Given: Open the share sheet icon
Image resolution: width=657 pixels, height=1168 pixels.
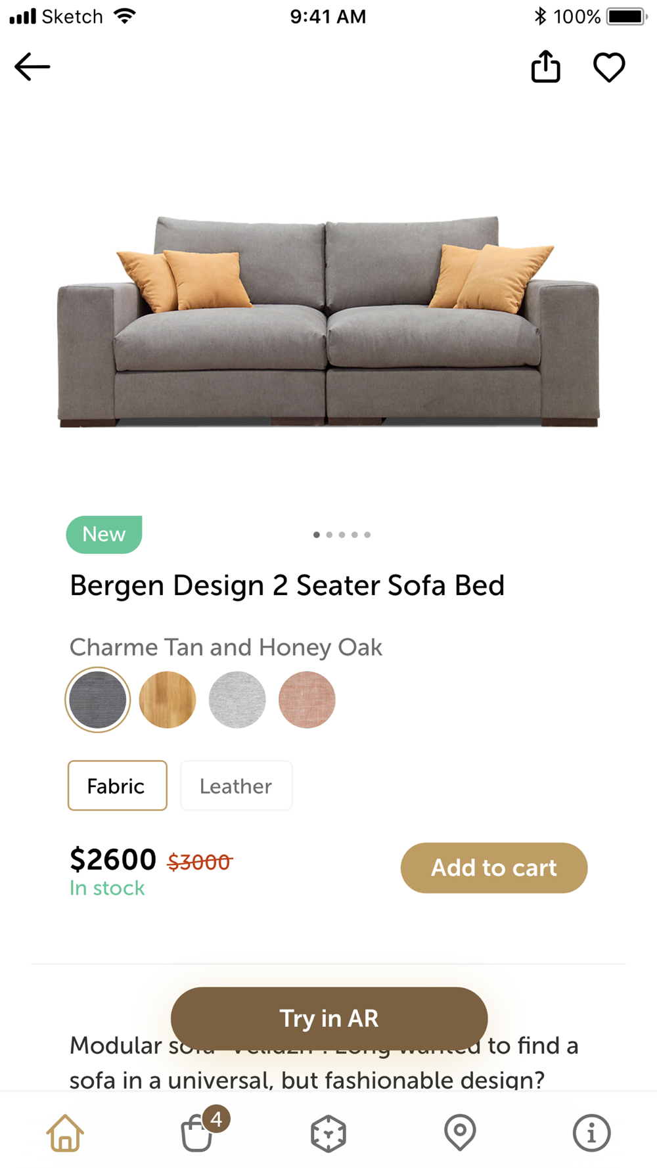Looking at the screenshot, I should click(545, 66).
